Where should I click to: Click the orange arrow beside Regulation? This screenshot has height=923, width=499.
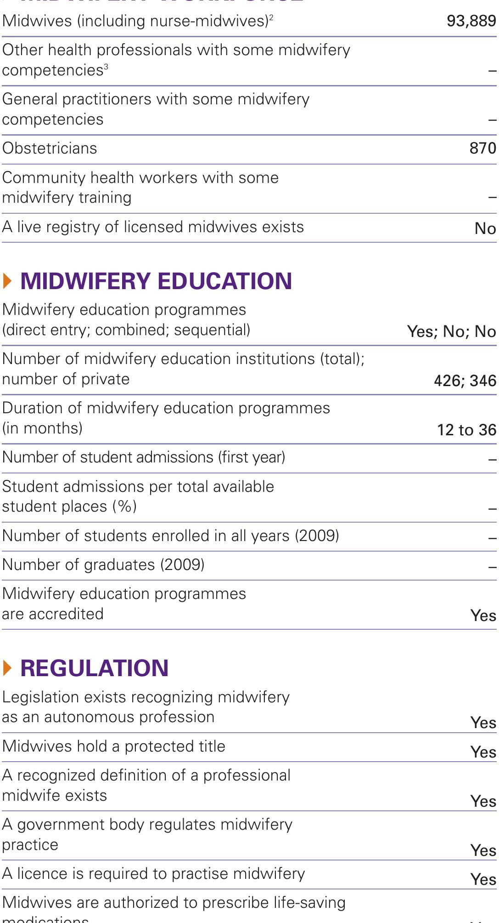coord(7,668)
